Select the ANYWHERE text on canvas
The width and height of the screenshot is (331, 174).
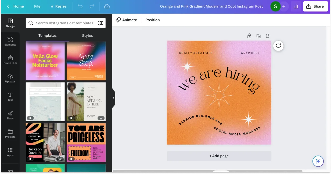250,53
